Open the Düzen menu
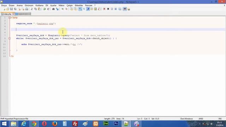The image size is (226, 127). [12, 6]
